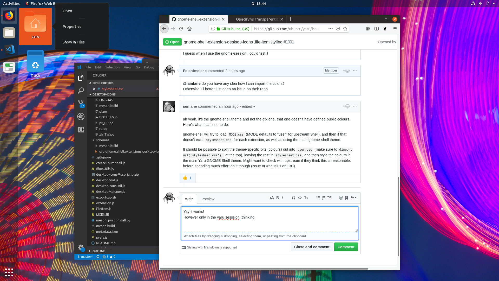Open the VS Code Debug sidebar icon
This screenshot has height=281, width=499.
click(81, 116)
